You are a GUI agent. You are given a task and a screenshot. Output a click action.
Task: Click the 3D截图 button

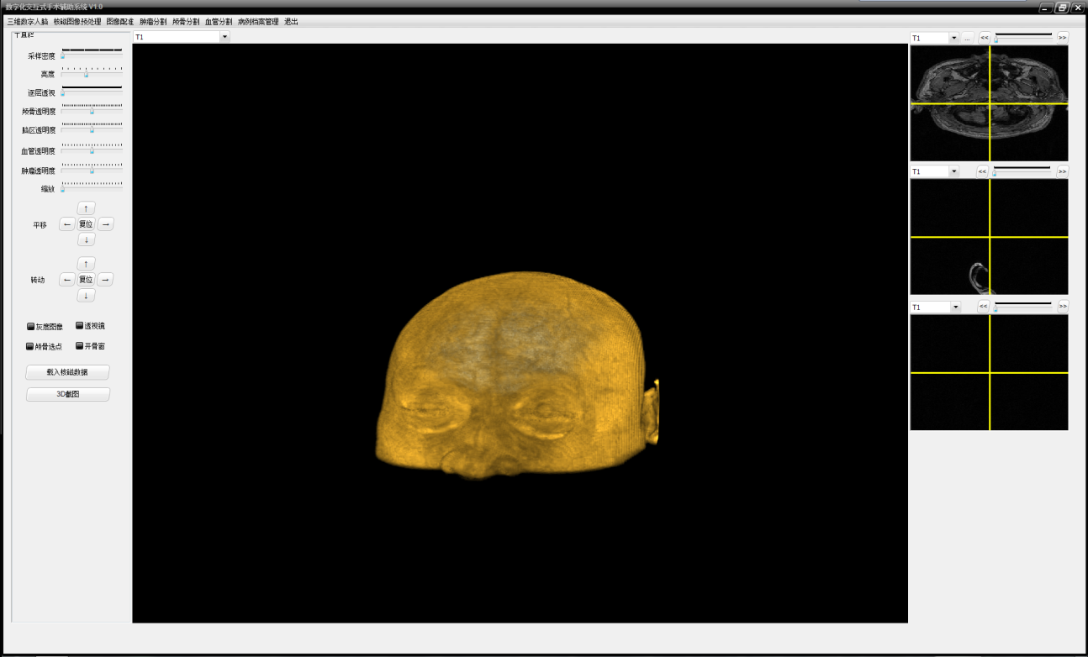[x=67, y=394]
